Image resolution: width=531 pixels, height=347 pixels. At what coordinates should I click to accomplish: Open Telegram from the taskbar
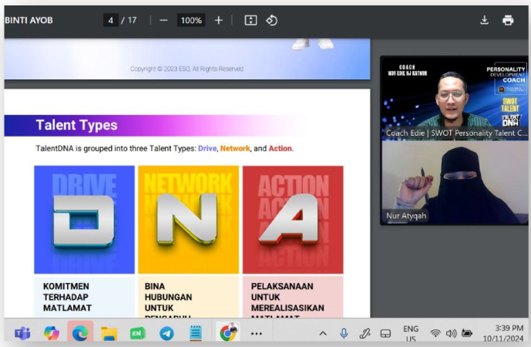[166, 333]
